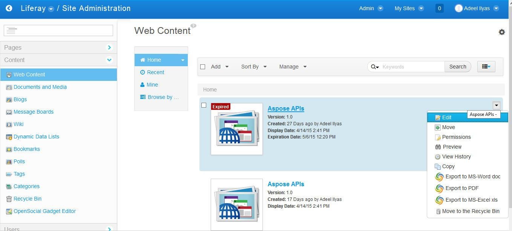The height and width of the screenshot is (231, 512).
Task: Open the Sort By dropdown
Action: tap(254, 67)
